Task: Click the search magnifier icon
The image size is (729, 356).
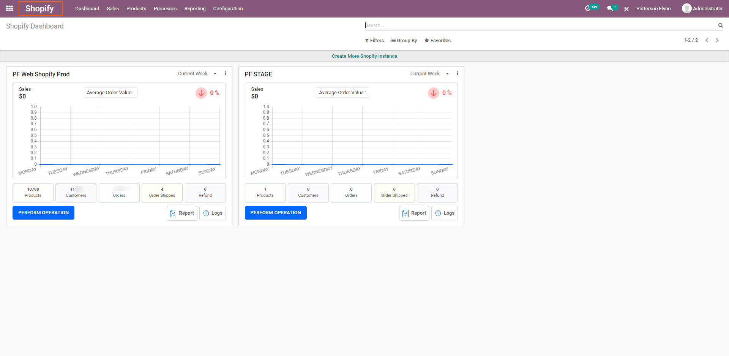Action: pos(720,25)
